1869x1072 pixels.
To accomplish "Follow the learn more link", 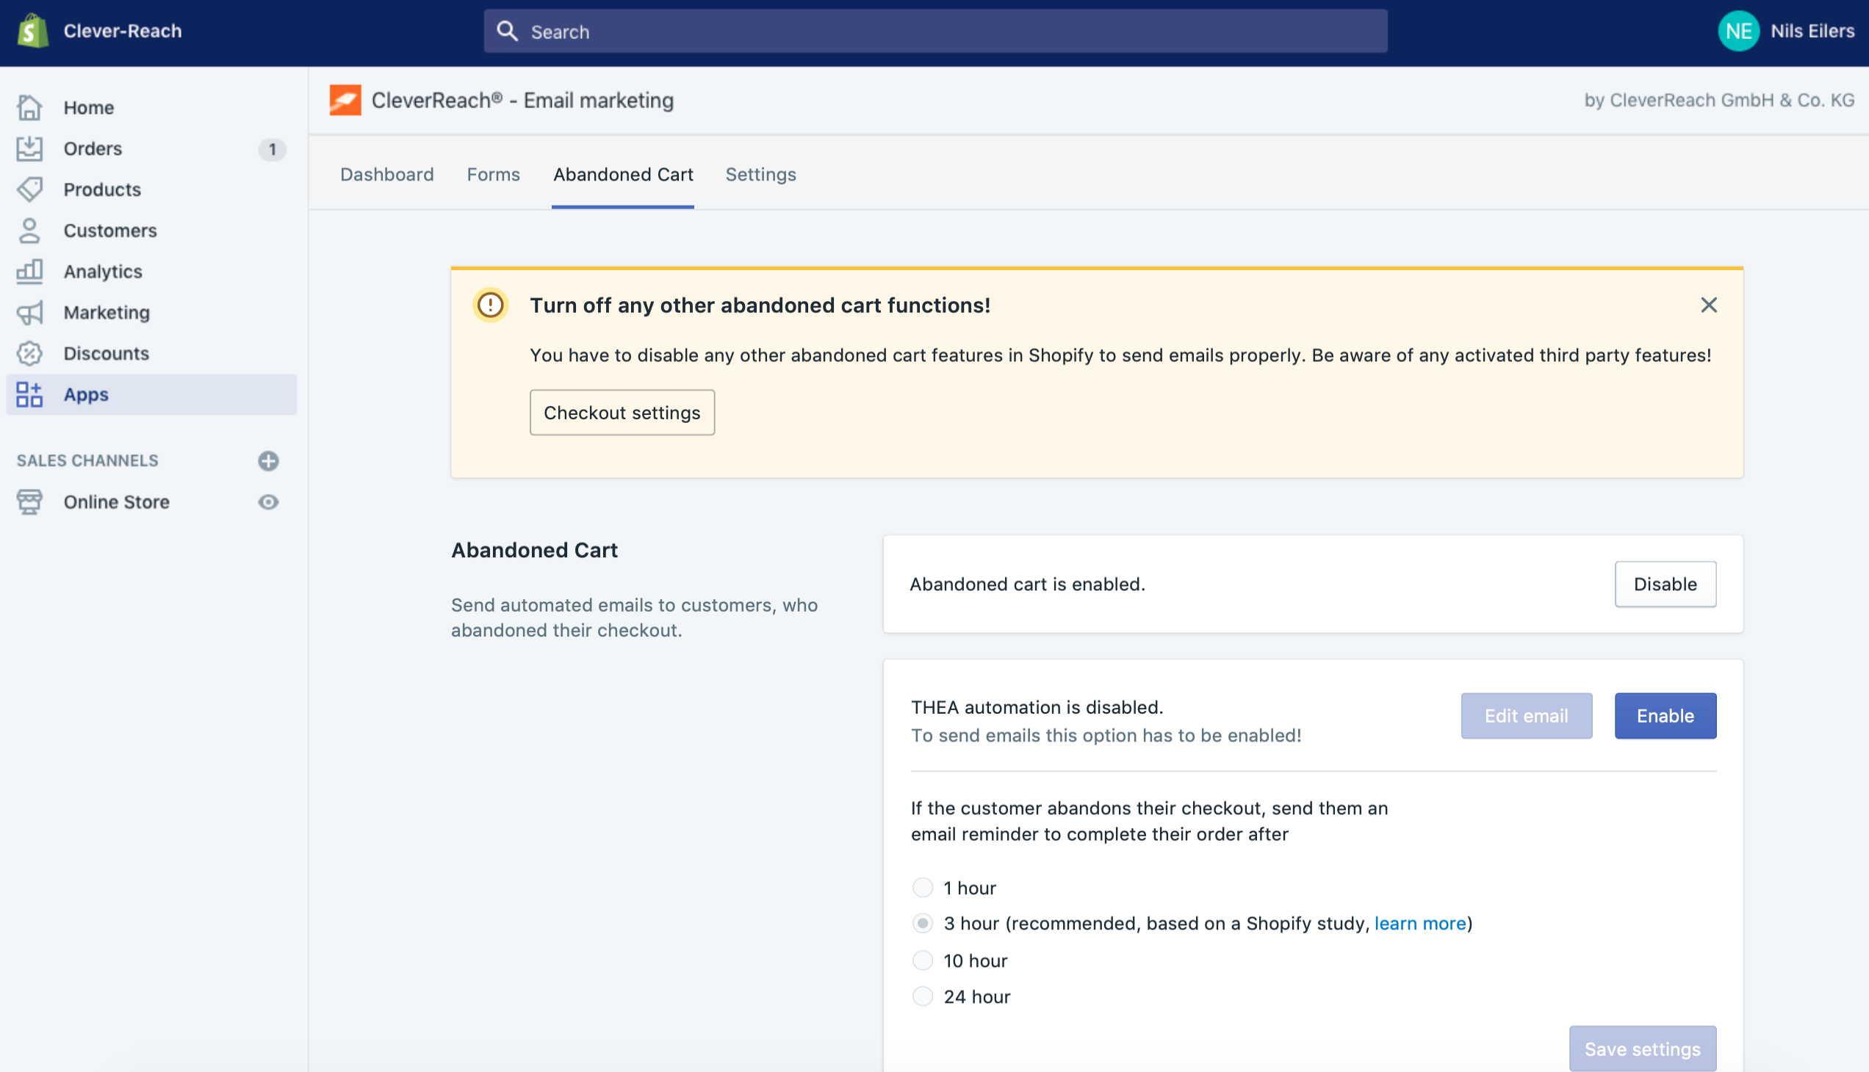I will (x=1419, y=923).
